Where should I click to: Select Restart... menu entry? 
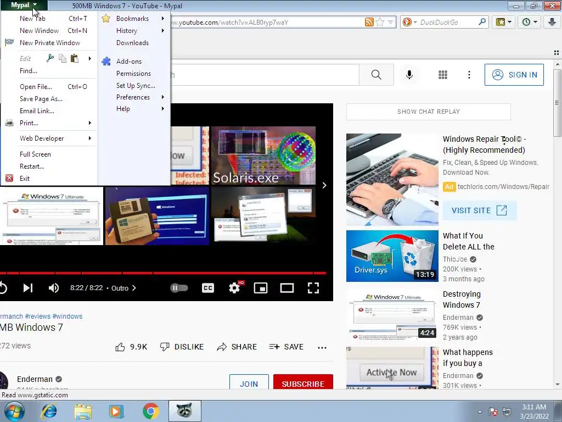[x=50, y=166]
